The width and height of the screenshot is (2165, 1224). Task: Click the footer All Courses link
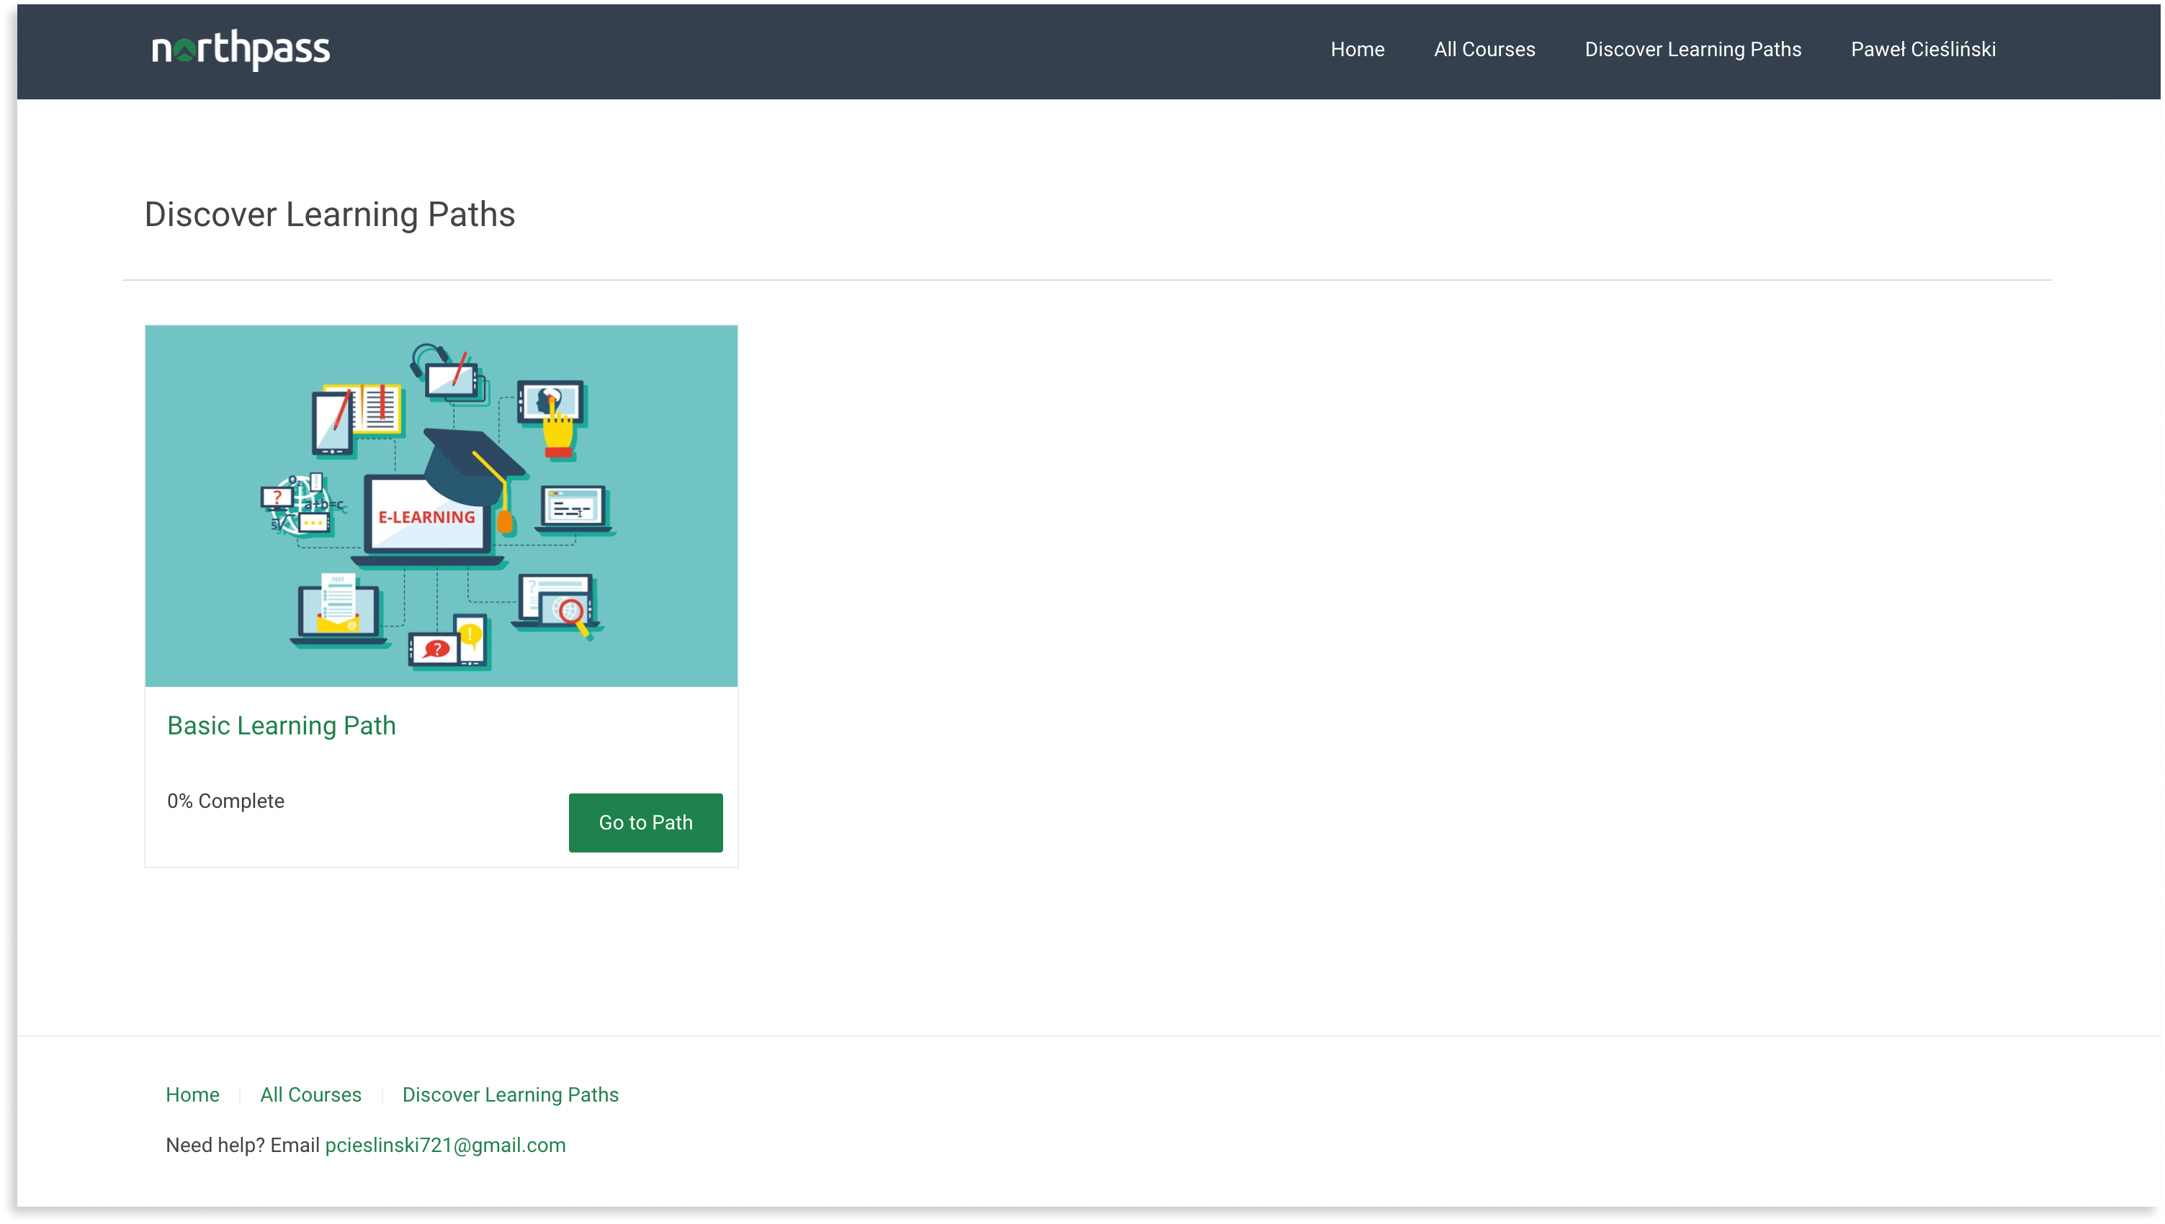310,1094
